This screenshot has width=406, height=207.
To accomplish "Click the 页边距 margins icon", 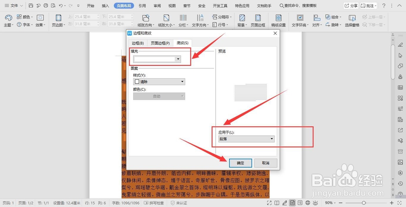I will [x=58, y=17].
